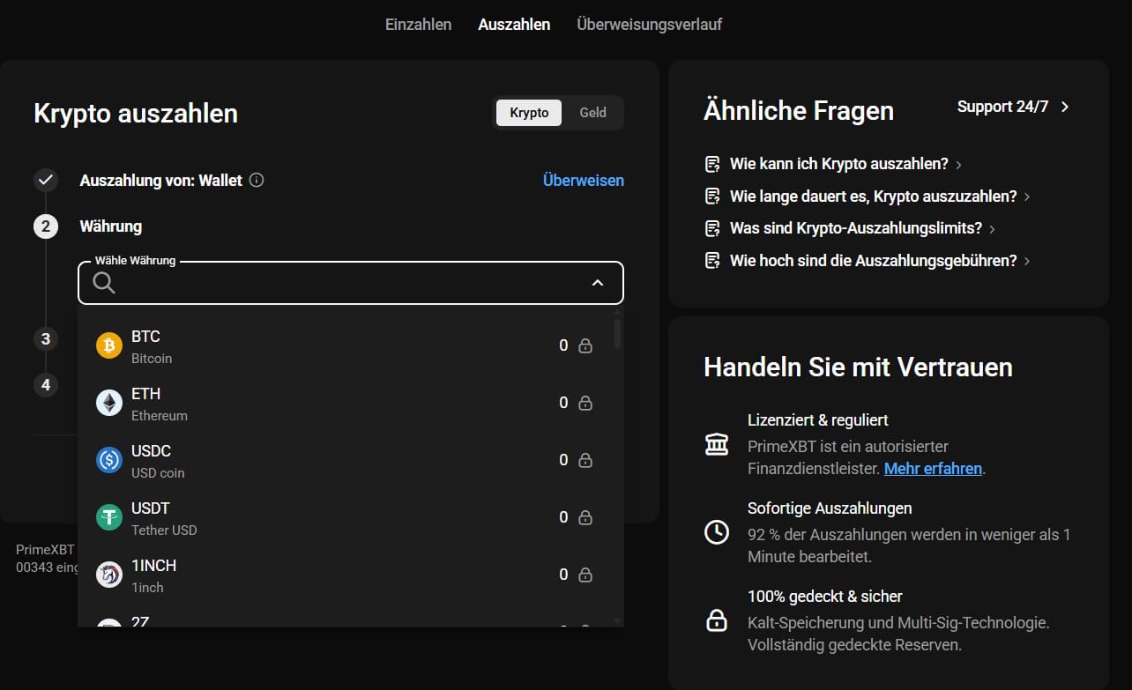Click the magnifier icon in currency search
Image resolution: width=1132 pixels, height=690 pixels.
104,283
